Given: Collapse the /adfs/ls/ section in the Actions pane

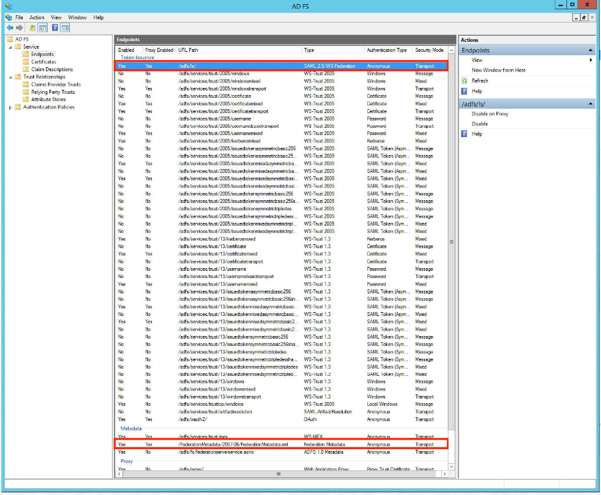Looking at the screenshot, I should pos(590,104).
